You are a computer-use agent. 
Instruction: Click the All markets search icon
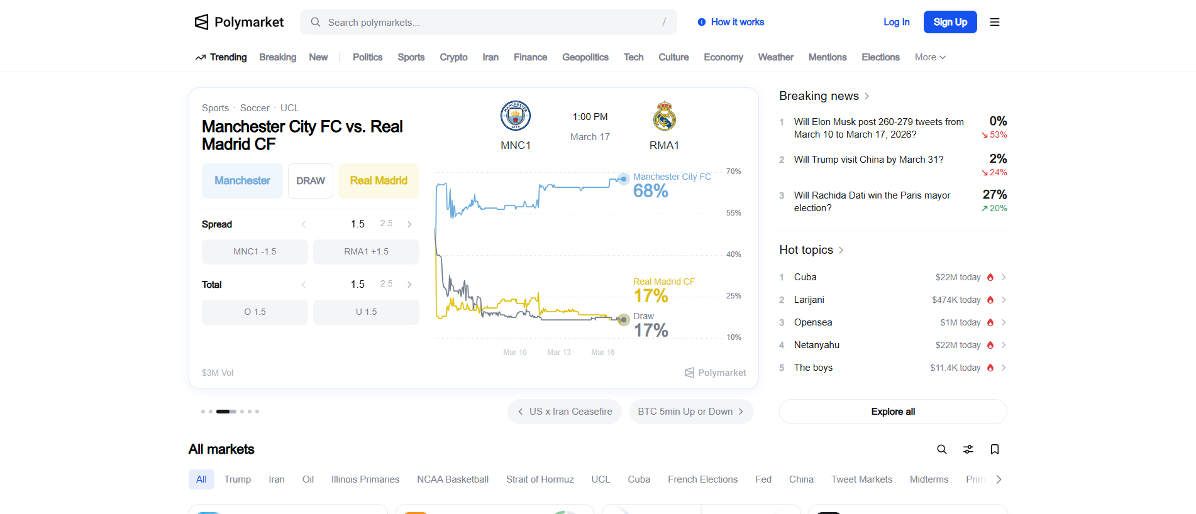(x=942, y=449)
